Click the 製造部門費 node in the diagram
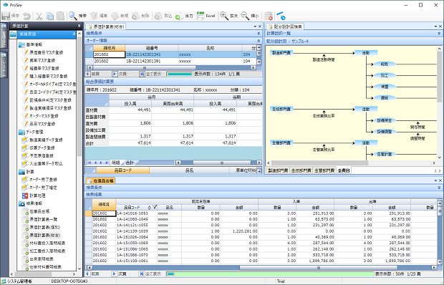 [281, 53]
